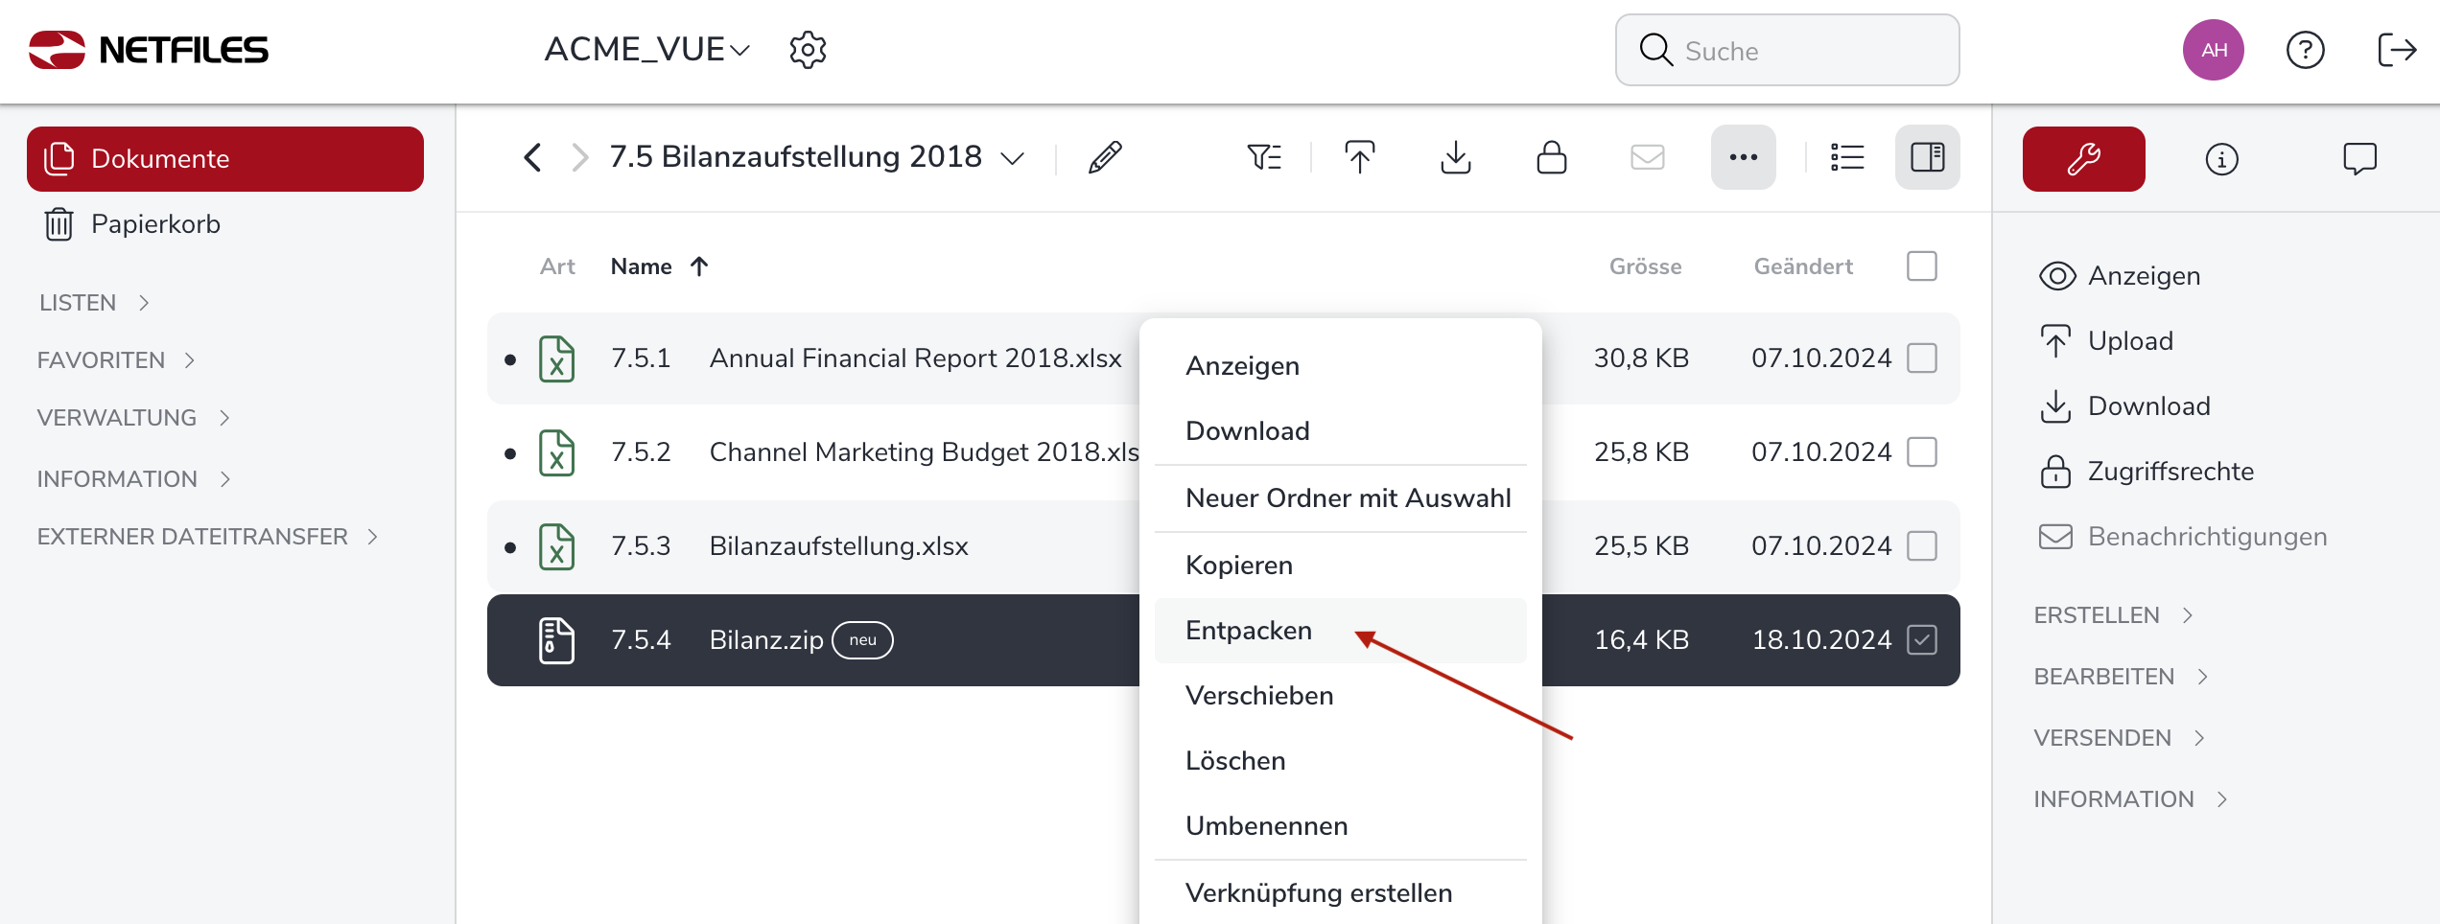Select Umbenennen in the context menu
The width and height of the screenshot is (2440, 924).
click(1266, 826)
